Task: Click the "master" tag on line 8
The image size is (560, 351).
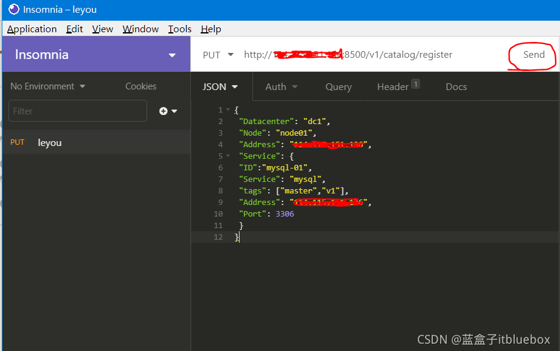Action: [298, 191]
